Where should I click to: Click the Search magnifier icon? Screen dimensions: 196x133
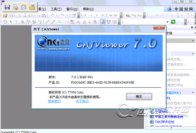tap(128, 15)
